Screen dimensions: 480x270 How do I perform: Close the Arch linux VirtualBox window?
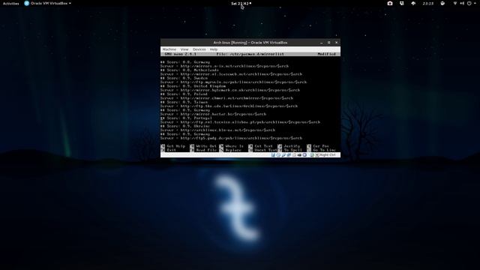337,43
